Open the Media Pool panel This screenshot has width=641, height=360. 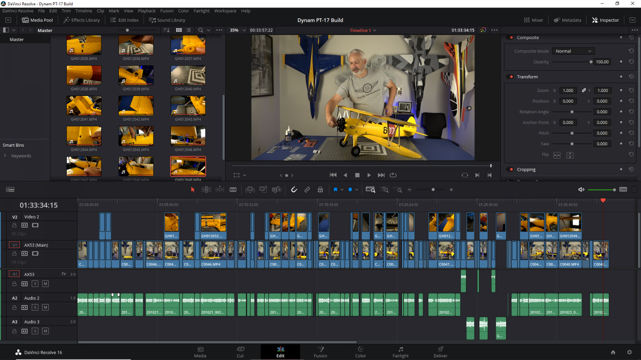[x=37, y=20]
